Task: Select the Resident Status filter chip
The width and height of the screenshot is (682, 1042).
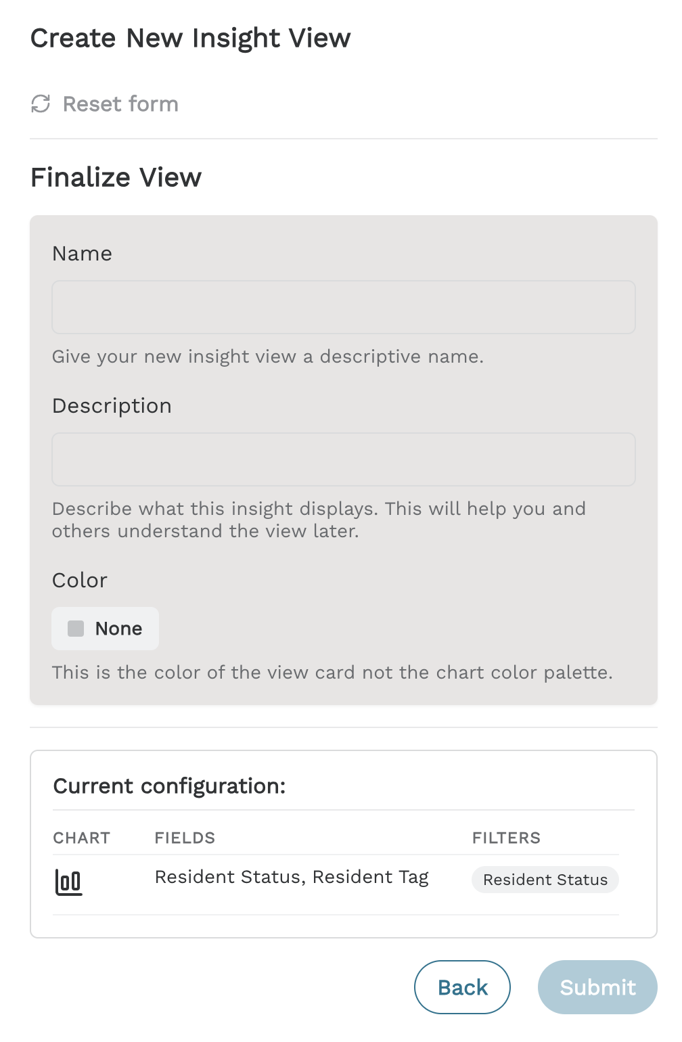Action: [545, 880]
